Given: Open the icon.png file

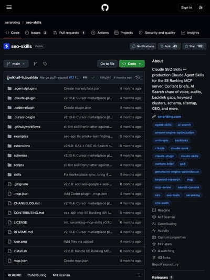Looking at the screenshot, I should click(20, 242).
